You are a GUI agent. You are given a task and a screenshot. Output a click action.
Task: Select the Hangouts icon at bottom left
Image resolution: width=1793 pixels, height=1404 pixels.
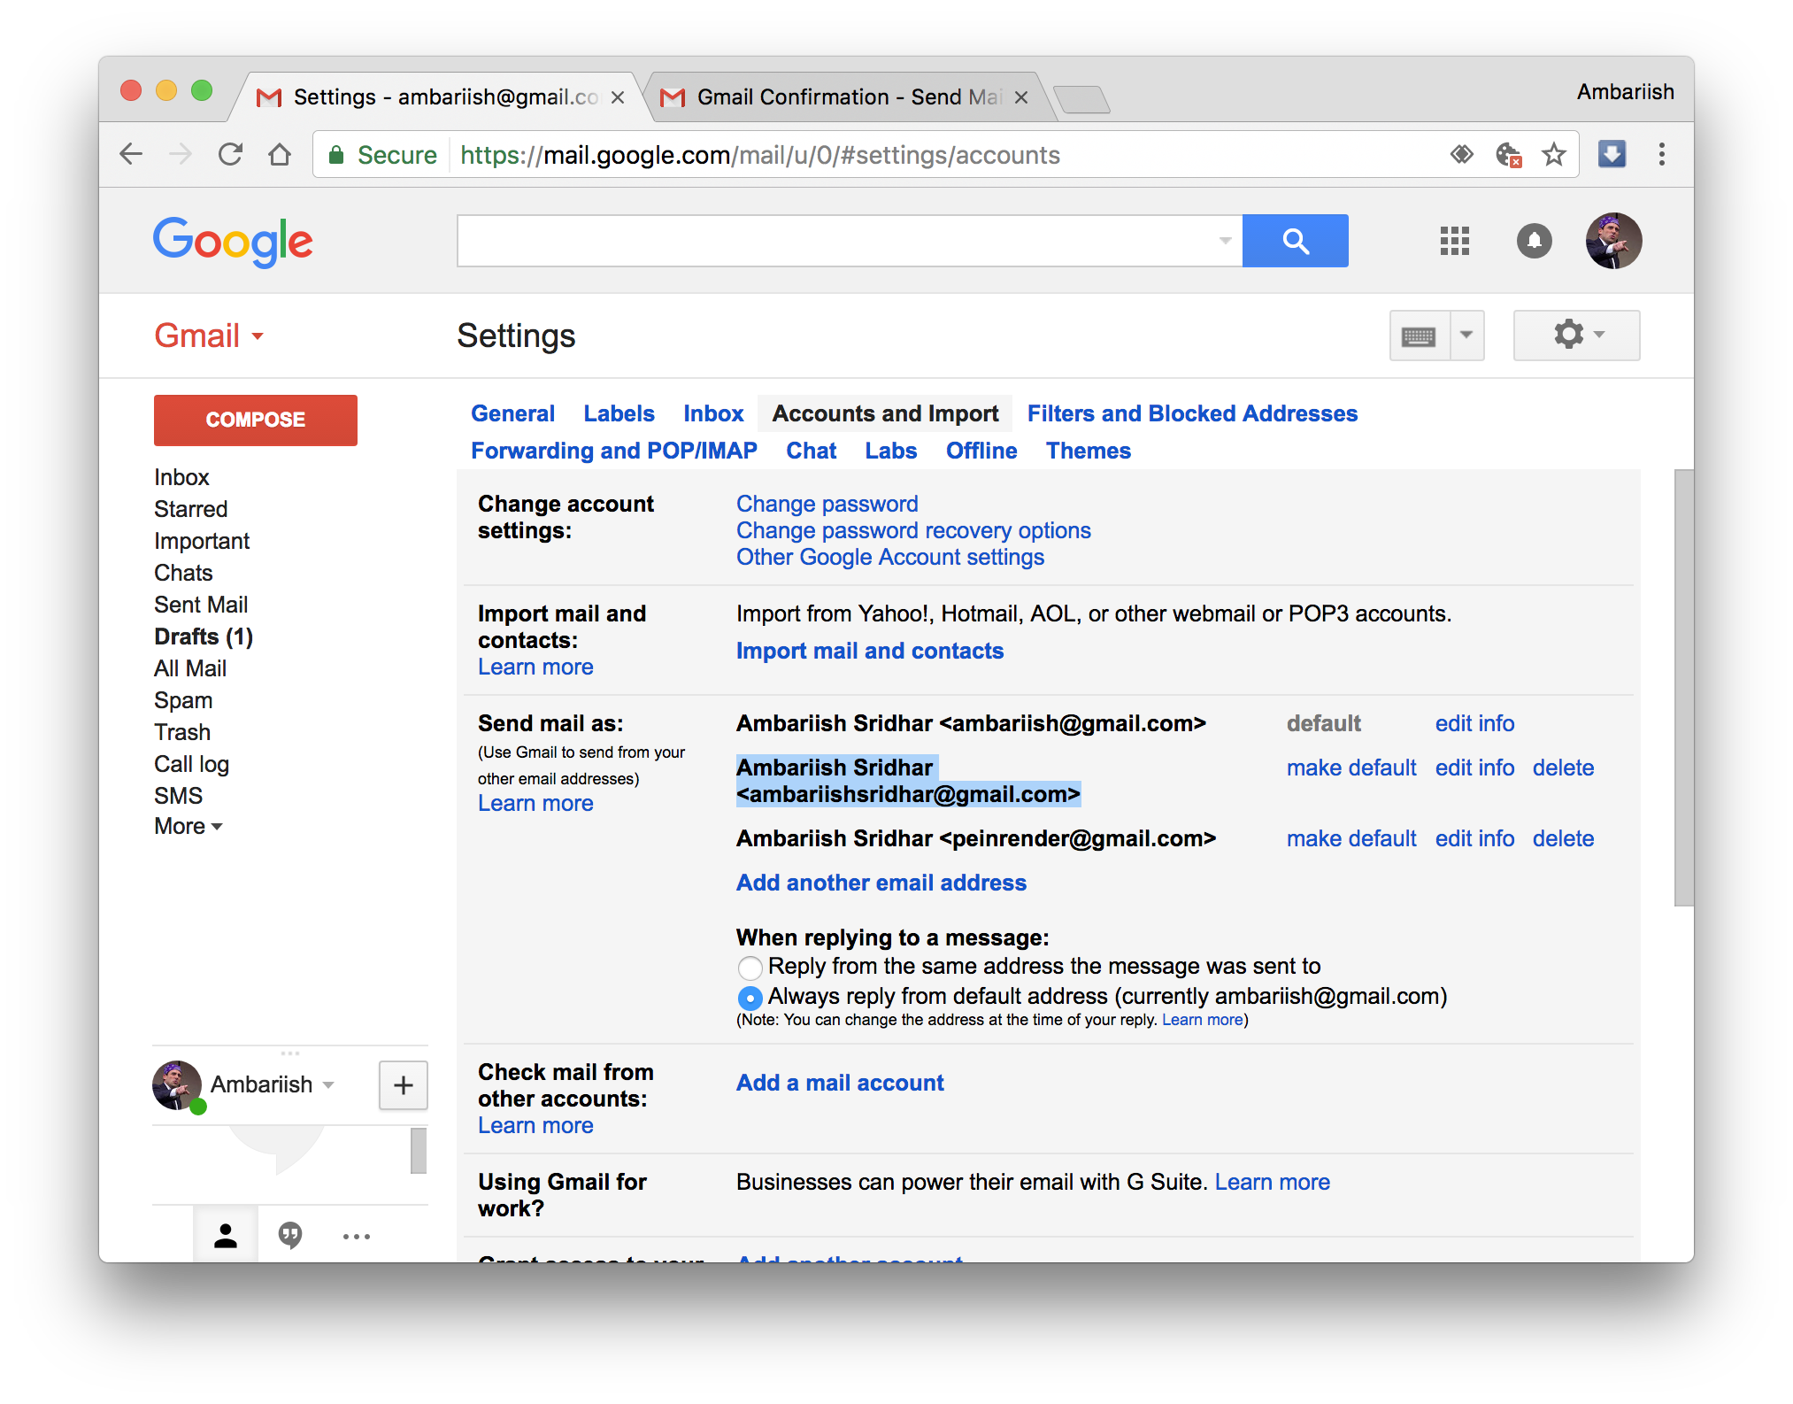(290, 1235)
